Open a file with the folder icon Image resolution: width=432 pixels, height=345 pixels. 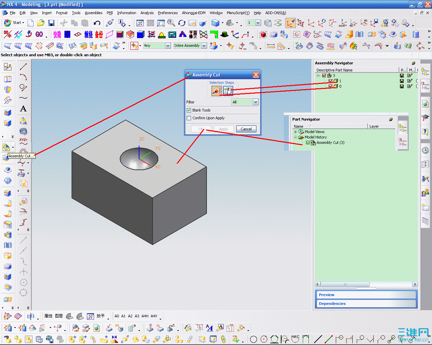pos(41,23)
